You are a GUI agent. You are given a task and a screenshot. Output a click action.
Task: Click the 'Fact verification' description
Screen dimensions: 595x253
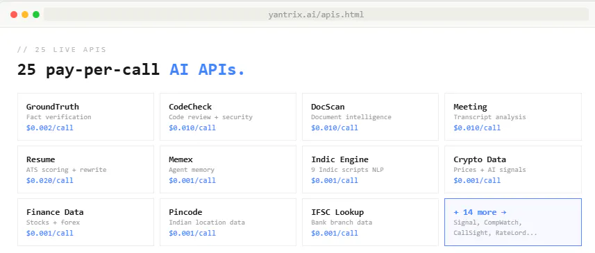click(x=59, y=117)
